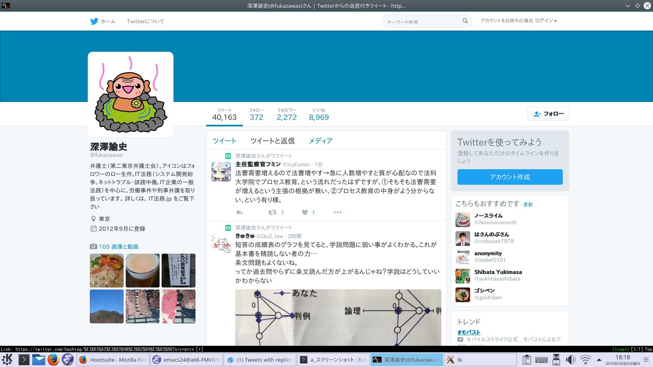The width and height of the screenshot is (653, 367).
Task: Click the アカウント作成 button
Action: coord(510,177)
